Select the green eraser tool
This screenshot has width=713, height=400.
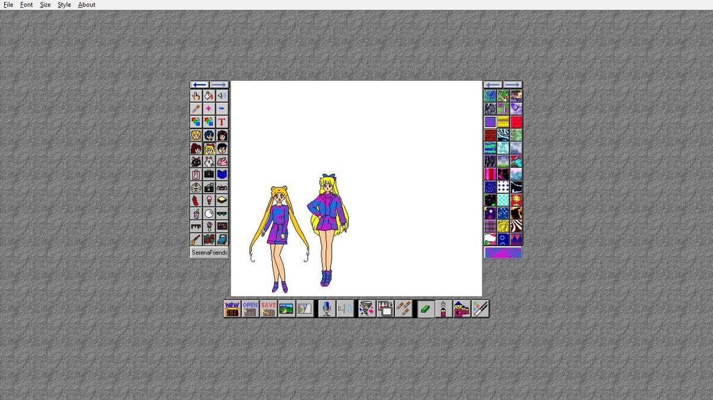pyautogui.click(x=425, y=309)
